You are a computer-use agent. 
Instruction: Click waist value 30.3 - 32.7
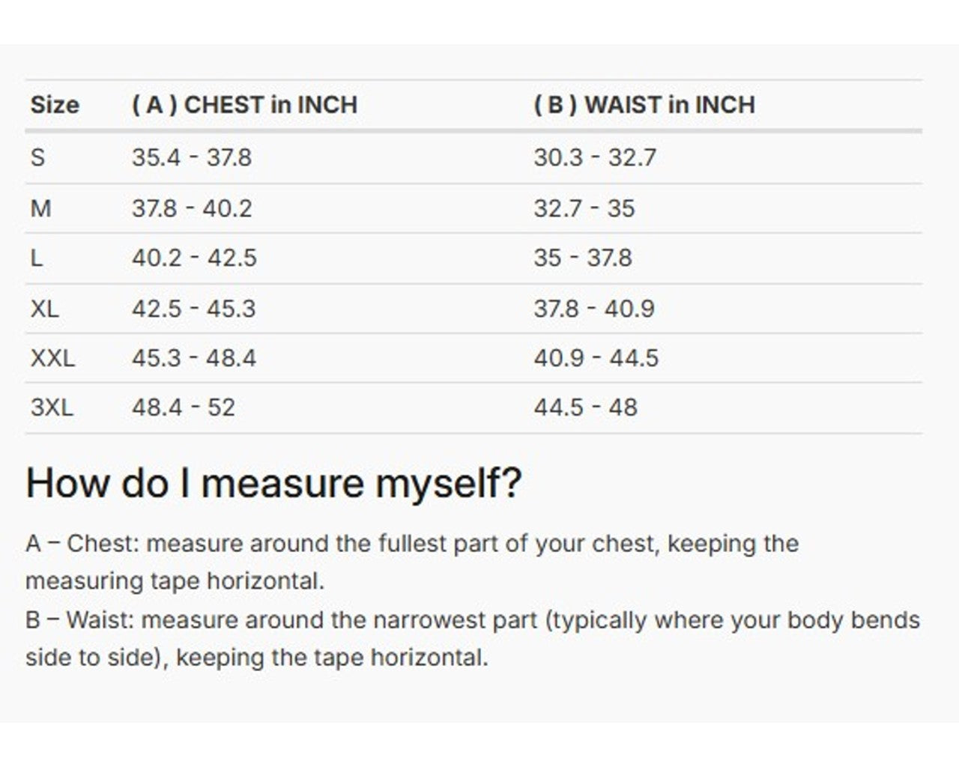click(x=595, y=157)
